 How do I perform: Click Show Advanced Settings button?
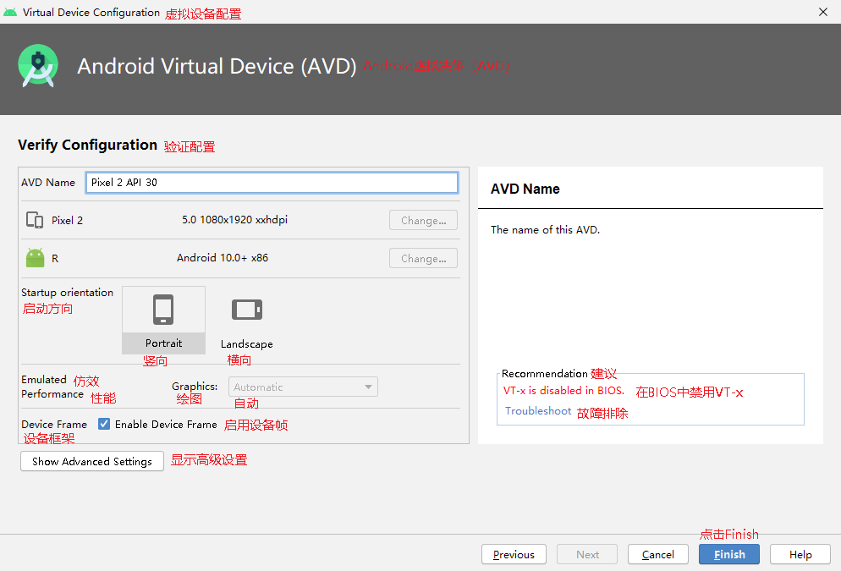tap(92, 461)
